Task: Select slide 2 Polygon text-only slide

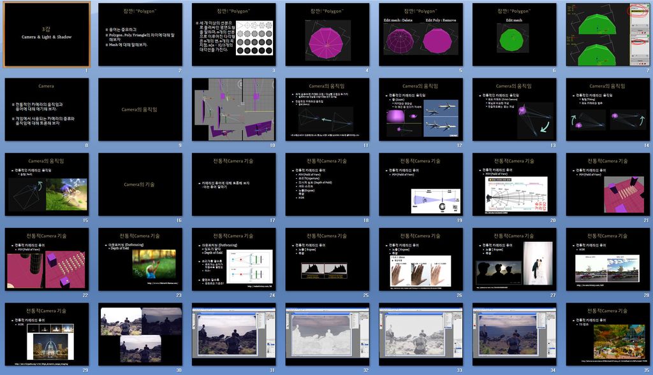Action: click(140, 34)
